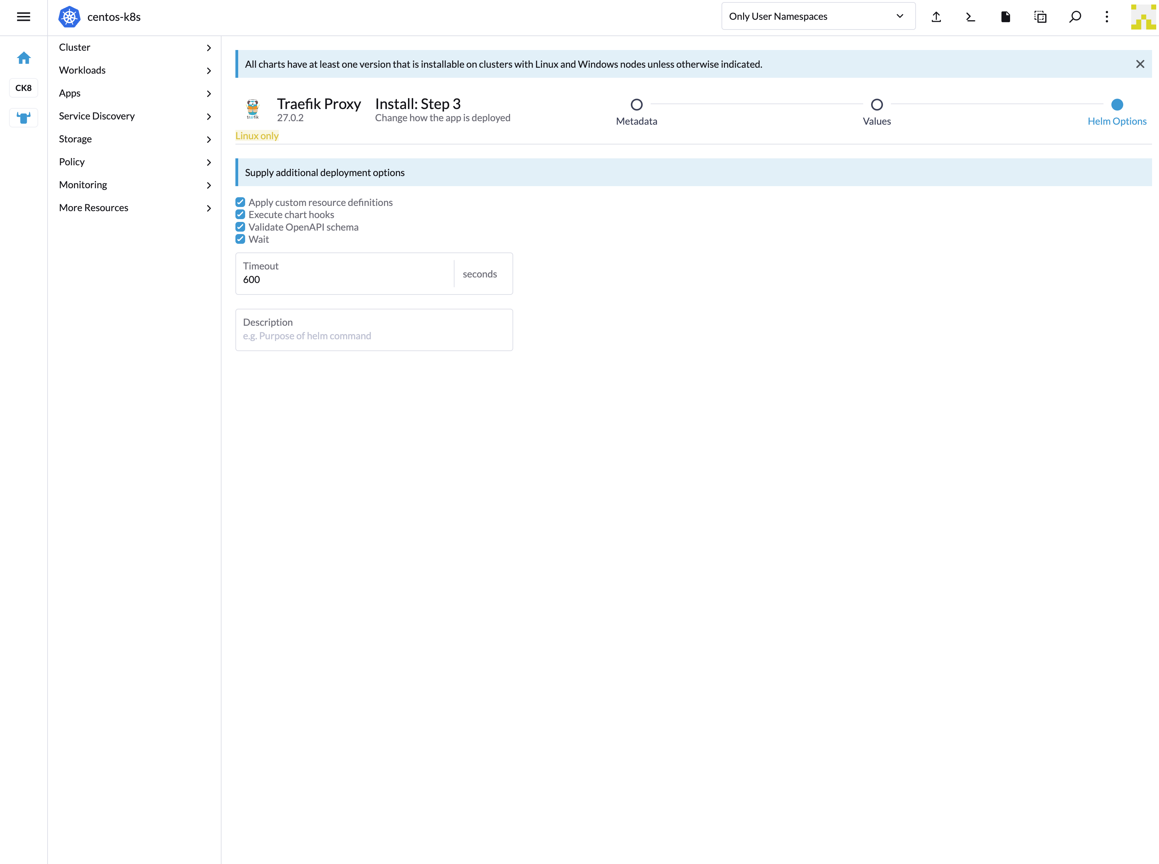This screenshot has height=864, width=1159.
Task: Select Workloads in the sidebar
Action: [82, 70]
